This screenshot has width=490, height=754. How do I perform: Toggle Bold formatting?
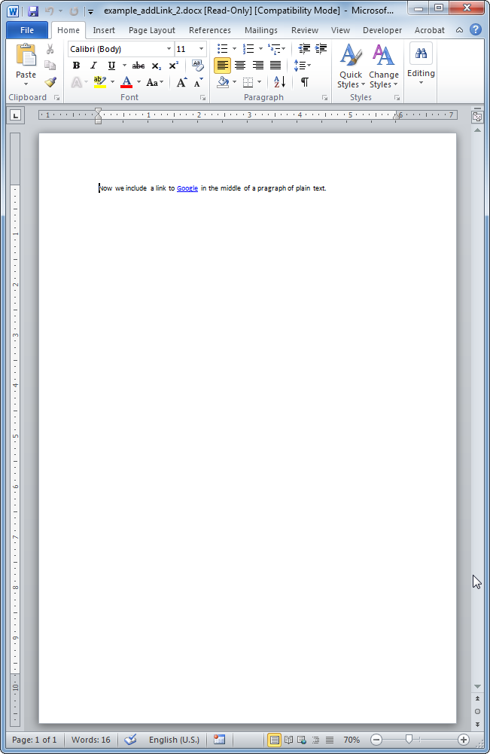point(76,66)
